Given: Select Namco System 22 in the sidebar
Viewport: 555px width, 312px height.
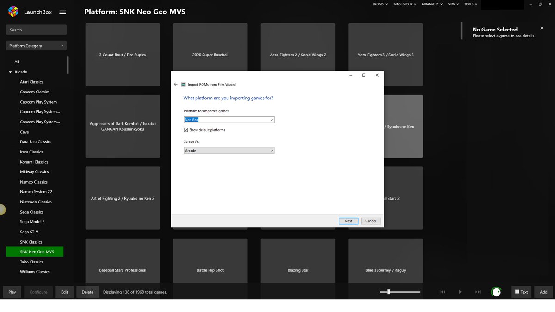Looking at the screenshot, I should (36, 192).
